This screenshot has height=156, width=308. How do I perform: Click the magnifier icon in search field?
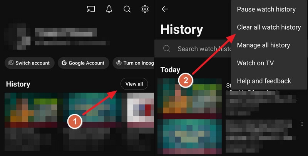pos(167,49)
